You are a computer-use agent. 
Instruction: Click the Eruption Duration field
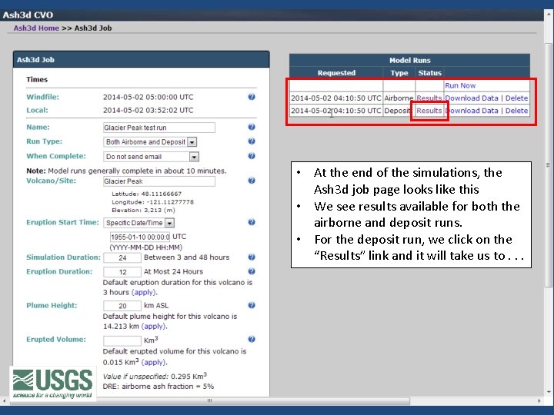point(122,272)
